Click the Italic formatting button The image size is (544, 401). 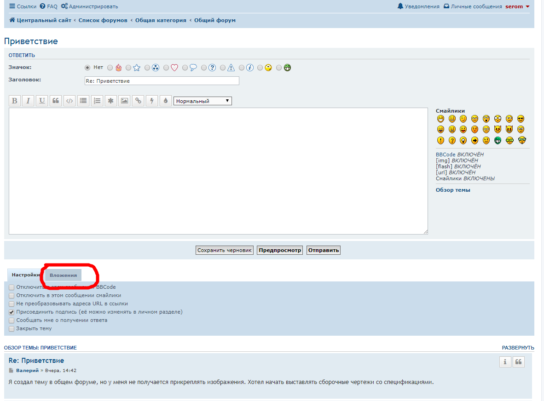pyautogui.click(x=28, y=101)
